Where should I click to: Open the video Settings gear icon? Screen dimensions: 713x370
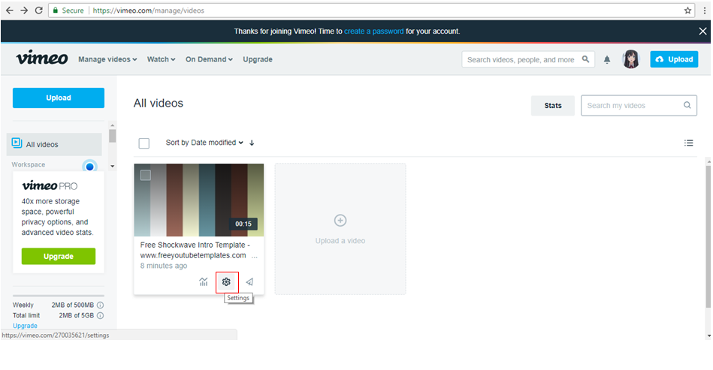226,282
